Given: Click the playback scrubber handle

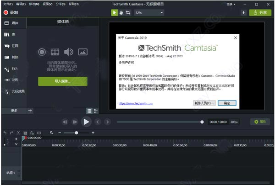Looking at the screenshot, I should pos(202,122).
